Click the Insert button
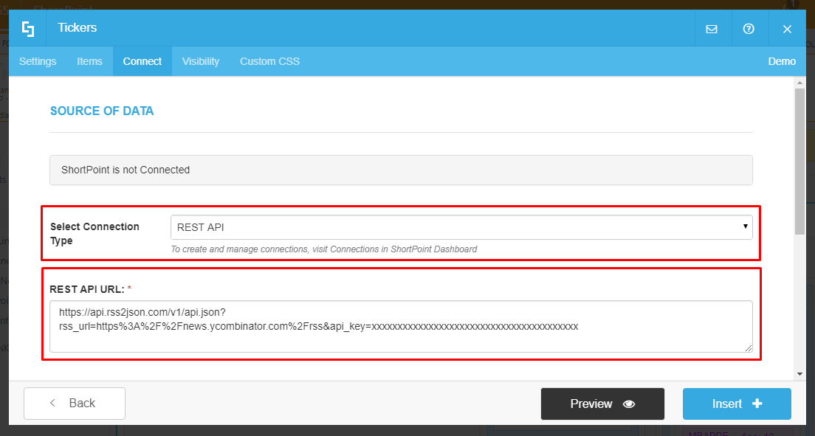The width and height of the screenshot is (815, 436). click(737, 404)
